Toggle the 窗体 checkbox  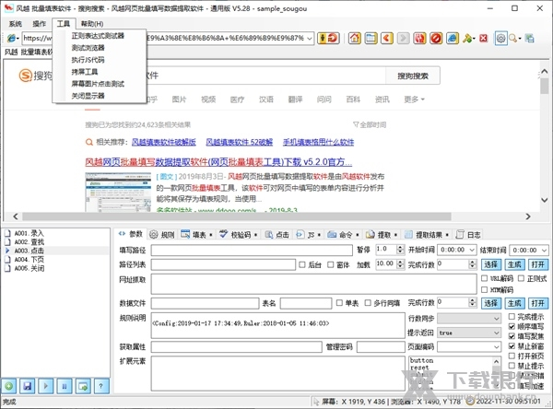pyautogui.click(x=331, y=264)
